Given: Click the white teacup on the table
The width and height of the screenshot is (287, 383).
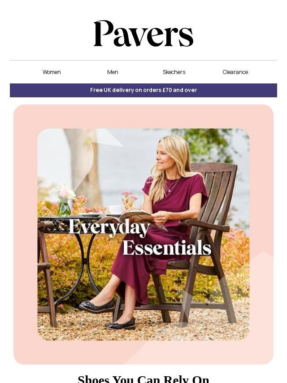Looking at the screenshot, I should coord(116,209).
